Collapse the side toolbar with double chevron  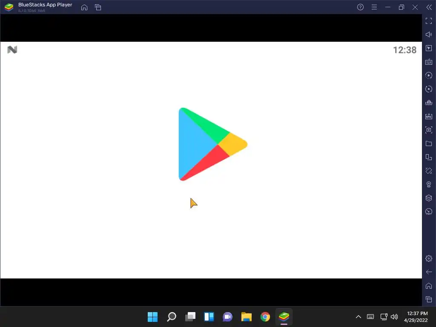(x=429, y=7)
